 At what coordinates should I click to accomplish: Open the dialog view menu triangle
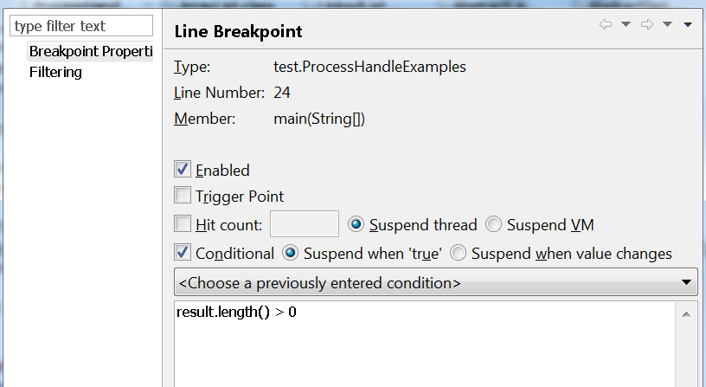tap(688, 24)
